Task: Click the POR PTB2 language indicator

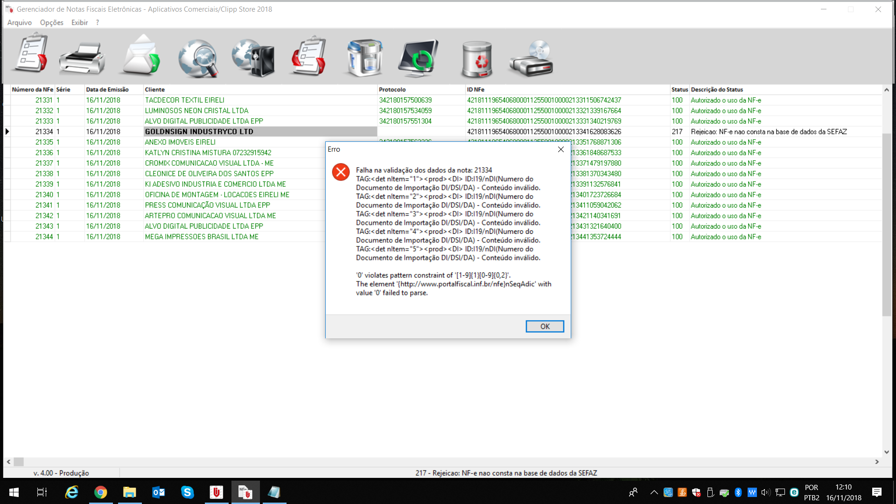Action: 812,492
